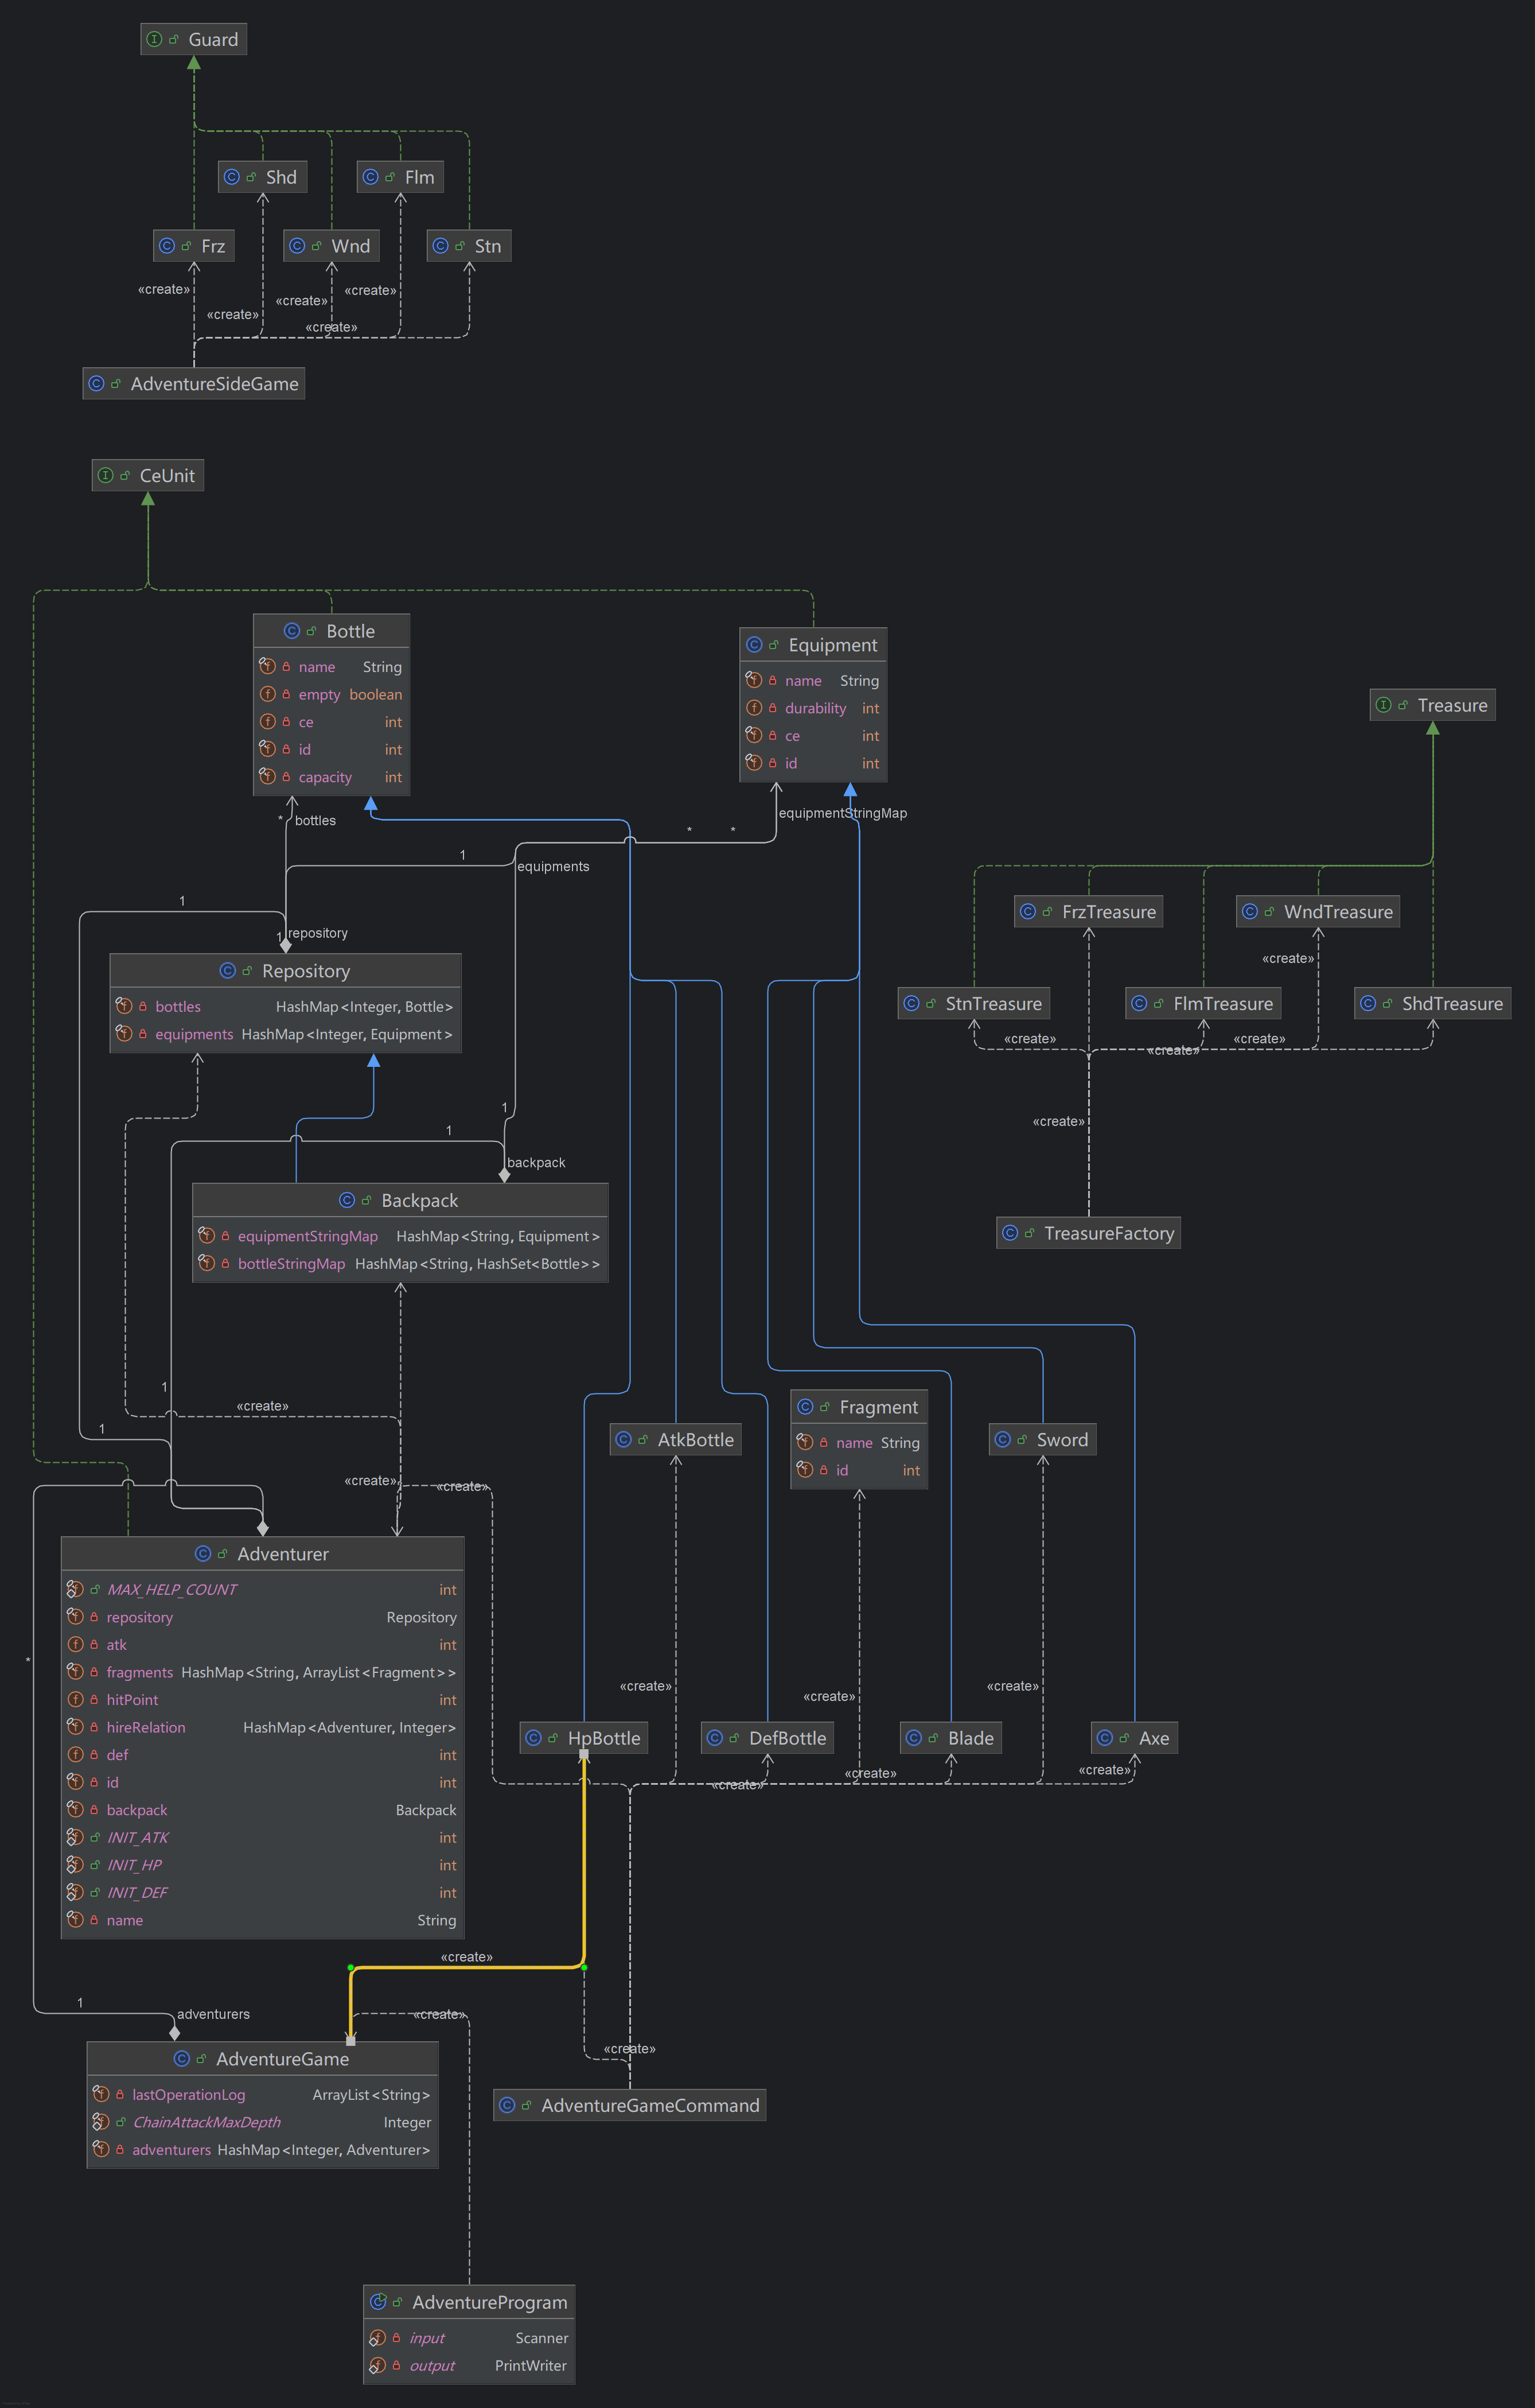Image resolution: width=1535 pixels, height=2408 pixels.
Task: Select the 'ChainAttackMaxDepth' field in AdventureGame
Action: coord(262,2122)
